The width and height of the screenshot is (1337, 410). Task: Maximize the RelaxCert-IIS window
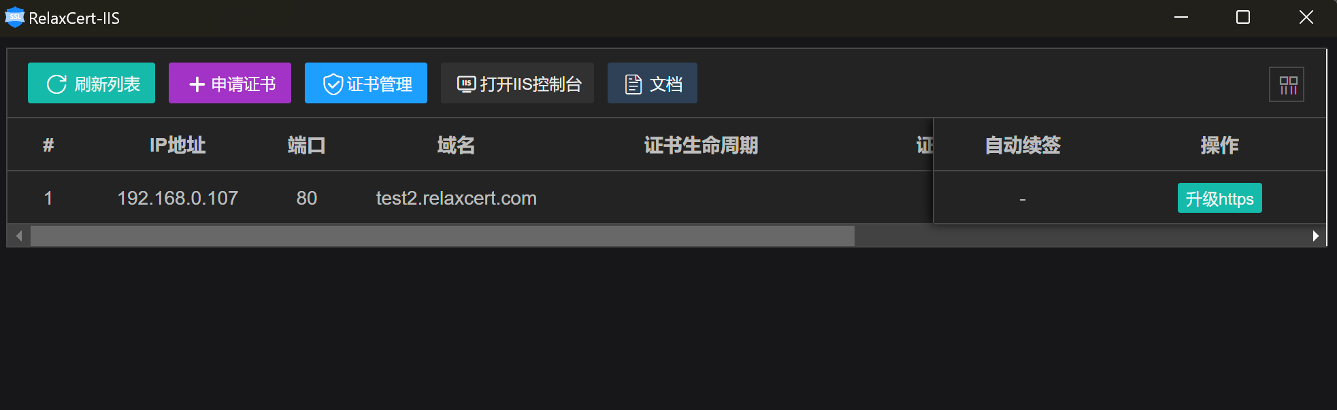tap(1243, 17)
